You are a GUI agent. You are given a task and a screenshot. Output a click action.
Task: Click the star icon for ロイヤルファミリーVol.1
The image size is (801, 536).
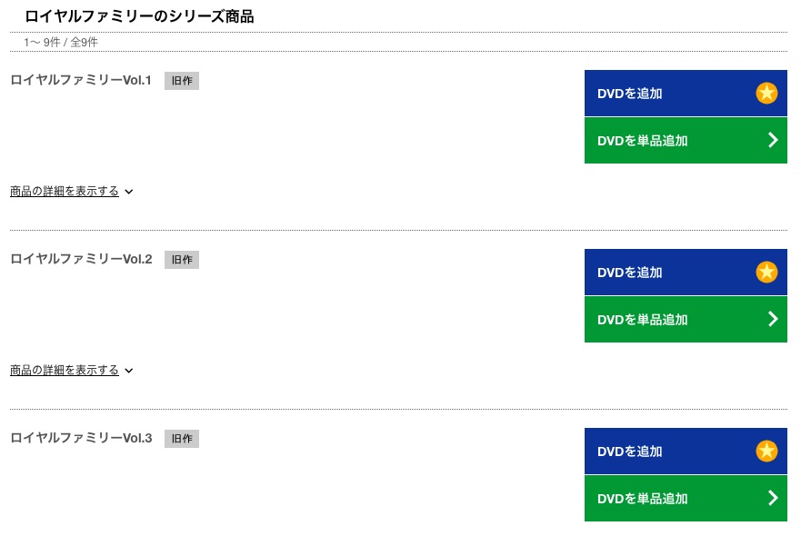click(x=766, y=93)
